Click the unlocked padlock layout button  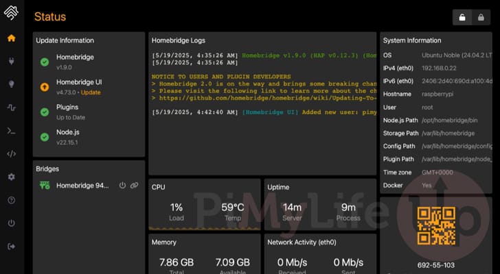[462, 17]
